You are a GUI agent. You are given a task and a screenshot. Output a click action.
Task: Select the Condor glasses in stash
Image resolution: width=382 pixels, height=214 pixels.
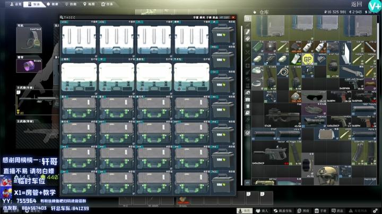point(314,96)
